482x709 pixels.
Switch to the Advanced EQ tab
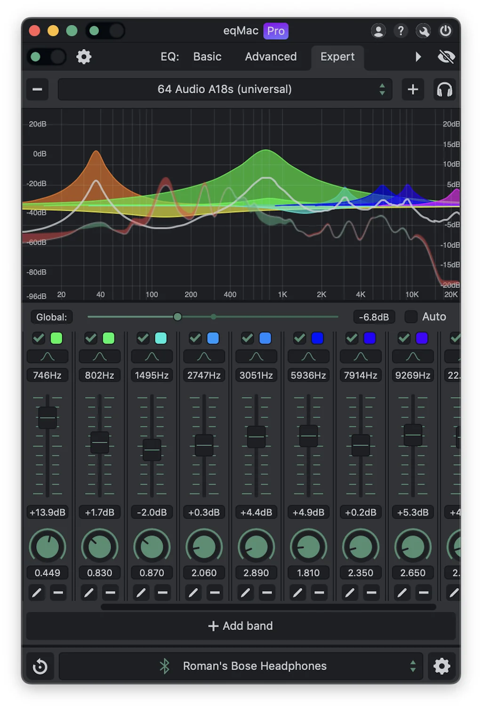tap(270, 56)
